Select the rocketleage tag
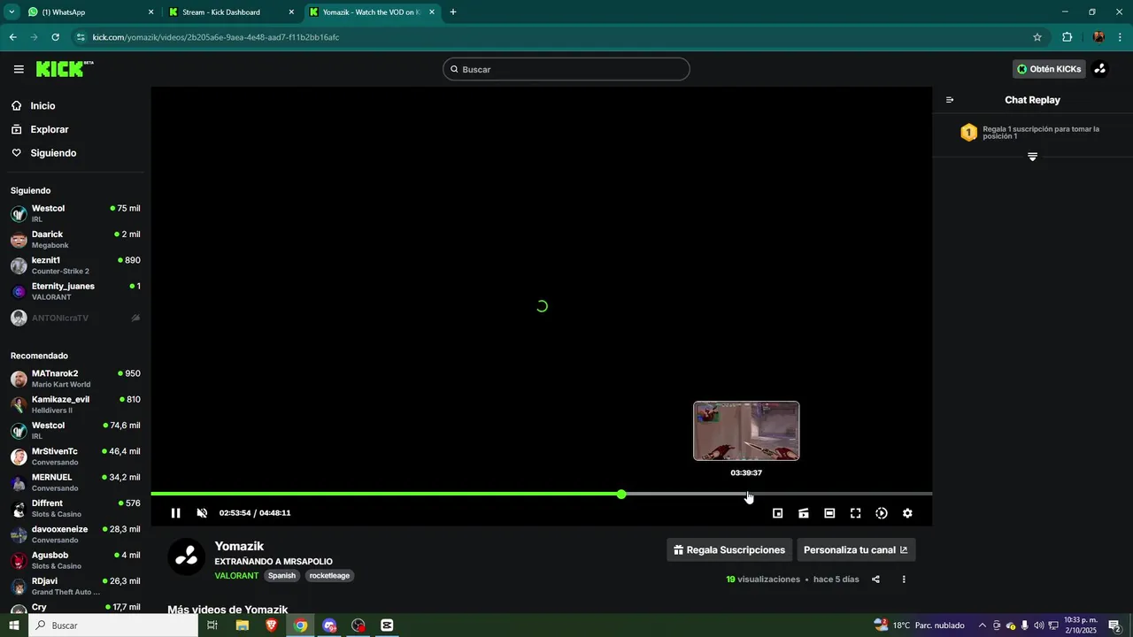 pyautogui.click(x=329, y=576)
